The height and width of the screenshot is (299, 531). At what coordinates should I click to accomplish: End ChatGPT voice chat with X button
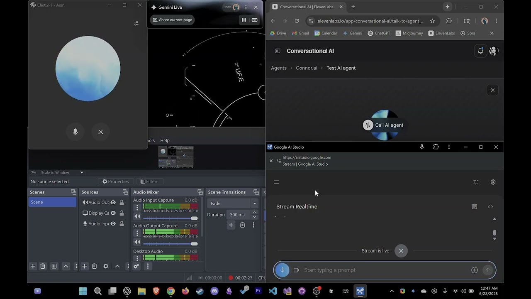(101, 132)
